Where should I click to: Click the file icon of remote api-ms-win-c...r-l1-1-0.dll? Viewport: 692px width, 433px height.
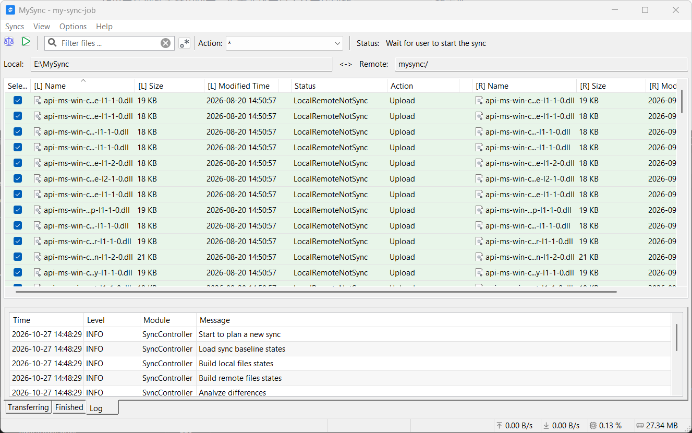pos(479,242)
